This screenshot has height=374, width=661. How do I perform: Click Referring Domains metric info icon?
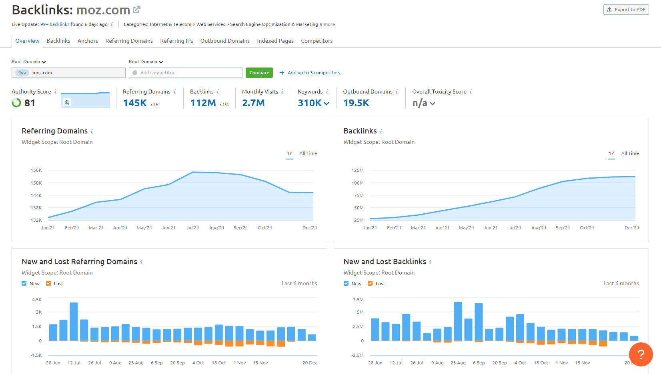(174, 92)
